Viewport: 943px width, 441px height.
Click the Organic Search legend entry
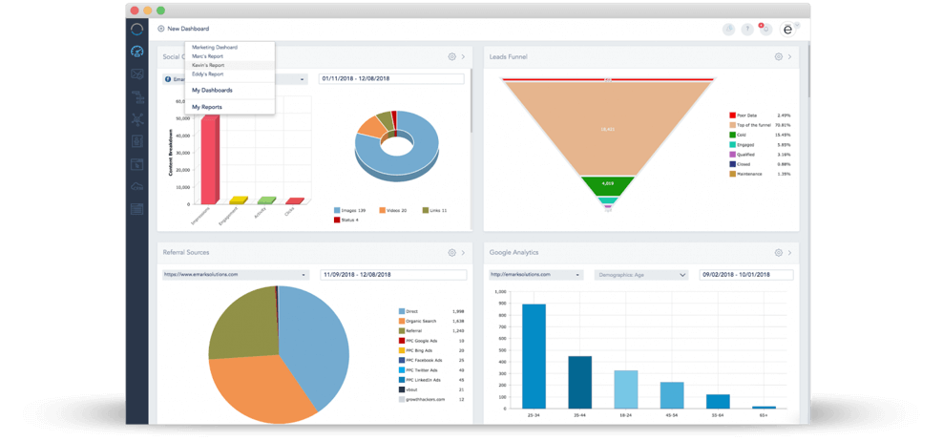click(x=432, y=322)
